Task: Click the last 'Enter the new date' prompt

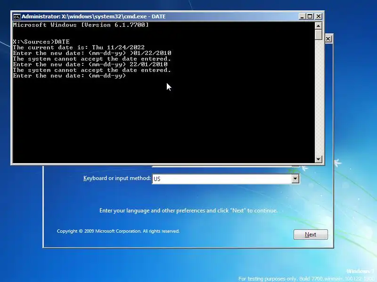Action: pos(69,76)
